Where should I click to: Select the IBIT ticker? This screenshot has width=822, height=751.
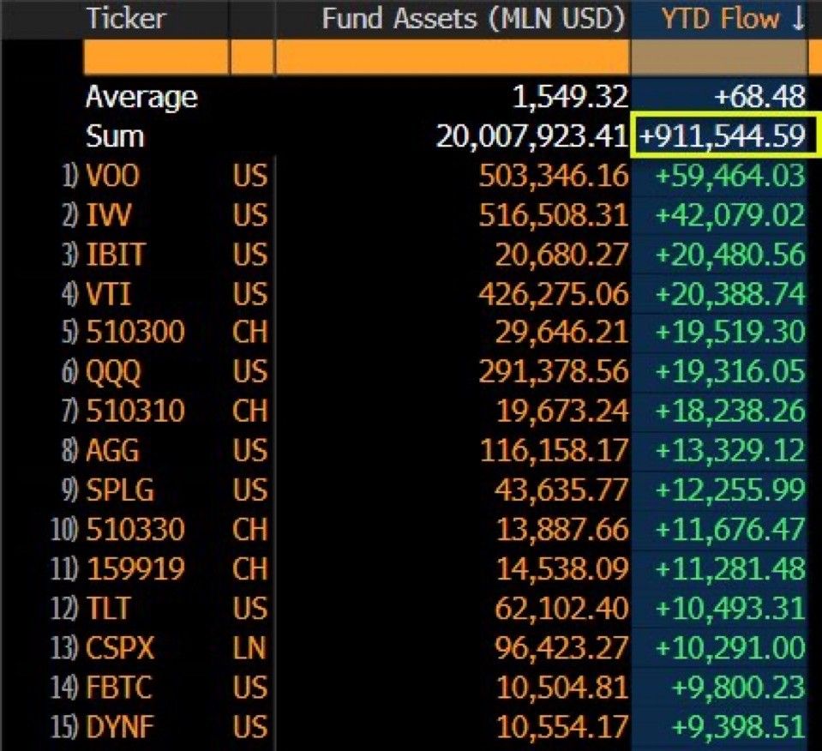(x=116, y=255)
